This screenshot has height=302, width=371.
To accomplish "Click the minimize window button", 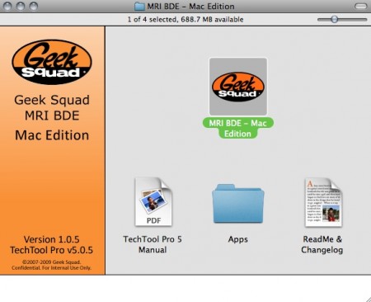I will pos(21,6).
